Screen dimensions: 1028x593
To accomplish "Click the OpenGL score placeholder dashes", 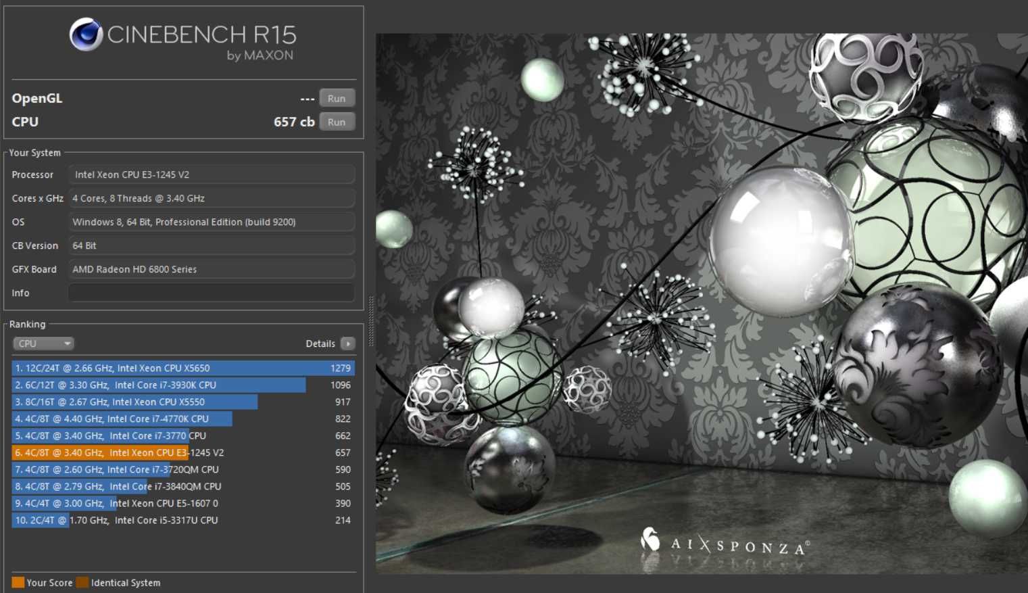I will point(308,99).
